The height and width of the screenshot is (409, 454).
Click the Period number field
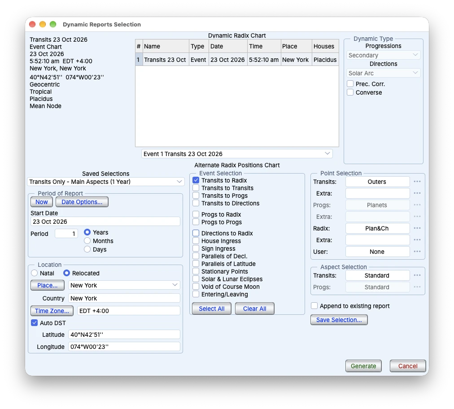tap(66, 233)
